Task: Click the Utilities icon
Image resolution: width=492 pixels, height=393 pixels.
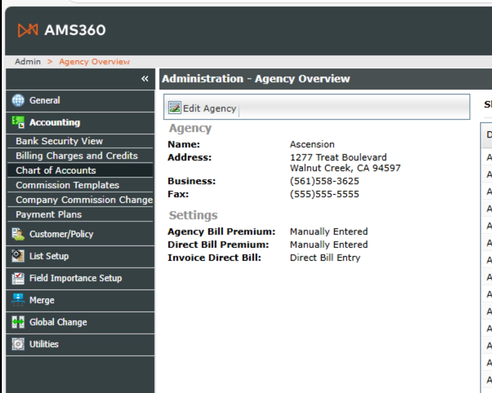Action: tap(18, 344)
